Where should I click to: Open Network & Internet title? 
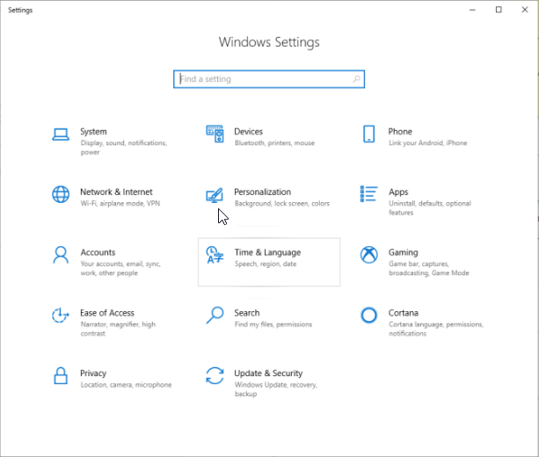click(116, 192)
